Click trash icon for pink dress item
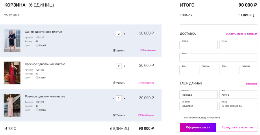The height and width of the screenshot is (135, 260). [114, 115]
